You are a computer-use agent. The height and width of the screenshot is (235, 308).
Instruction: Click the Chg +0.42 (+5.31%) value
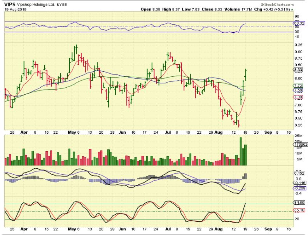272,9
